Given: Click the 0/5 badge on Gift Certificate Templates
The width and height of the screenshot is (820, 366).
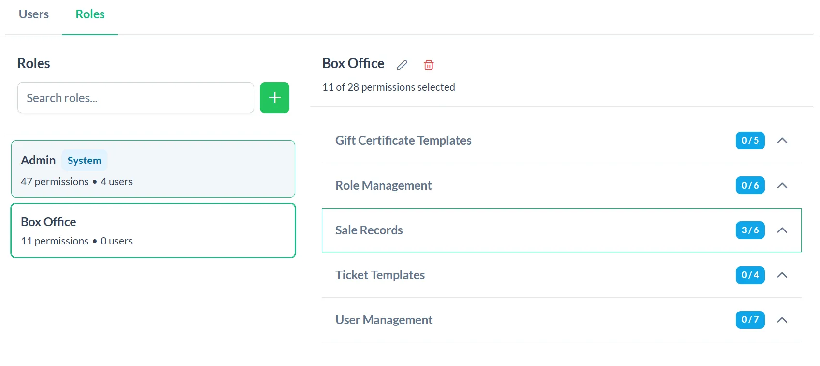Looking at the screenshot, I should coord(750,140).
